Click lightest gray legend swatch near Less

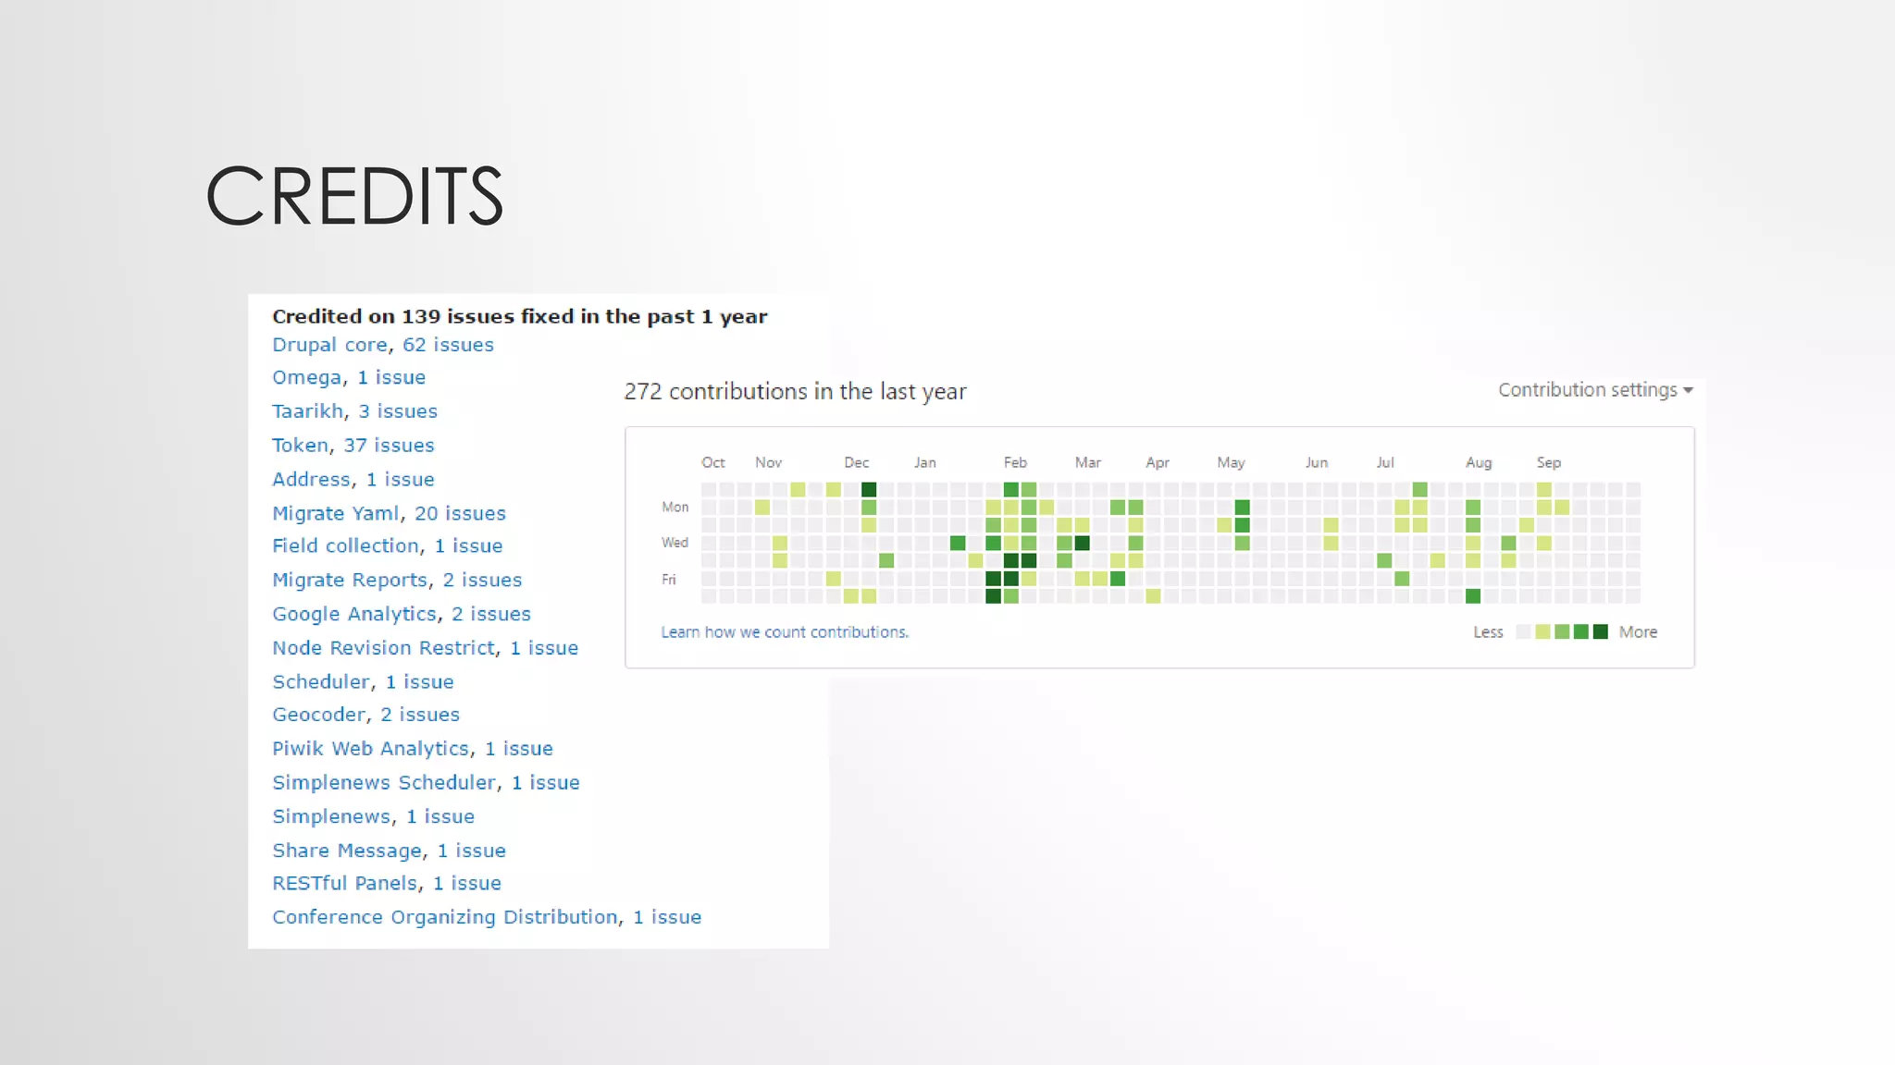pos(1523,632)
